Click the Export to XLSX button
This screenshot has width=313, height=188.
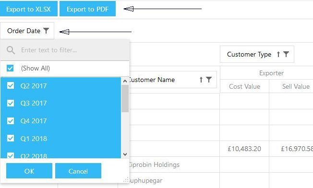point(28,9)
